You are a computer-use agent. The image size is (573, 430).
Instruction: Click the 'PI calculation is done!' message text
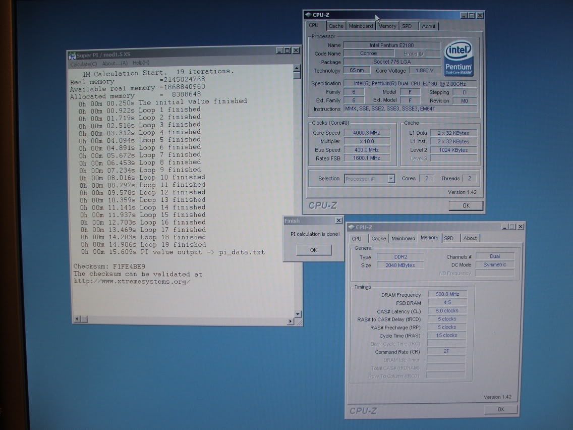pyautogui.click(x=315, y=234)
